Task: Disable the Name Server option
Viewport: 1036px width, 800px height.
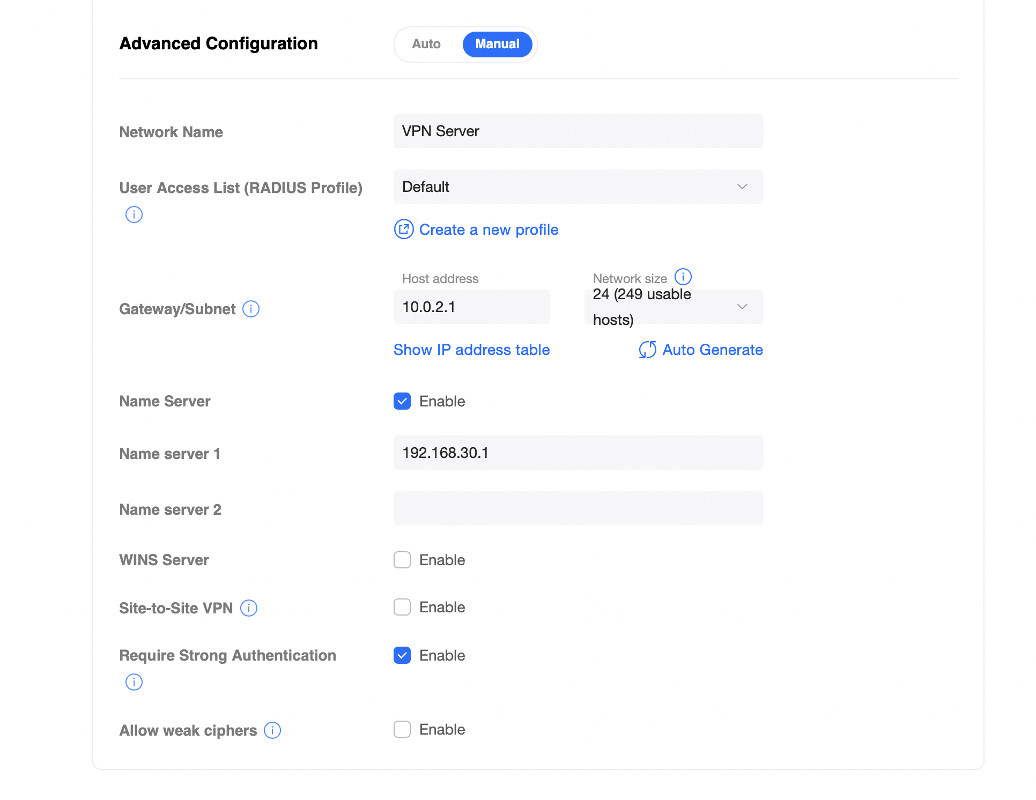Action: pyautogui.click(x=402, y=401)
